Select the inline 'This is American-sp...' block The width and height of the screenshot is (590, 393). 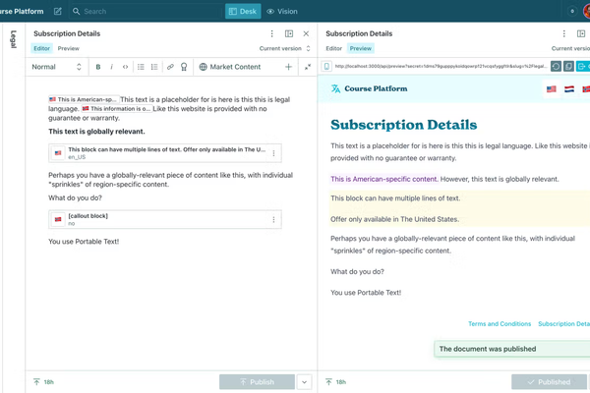point(84,99)
